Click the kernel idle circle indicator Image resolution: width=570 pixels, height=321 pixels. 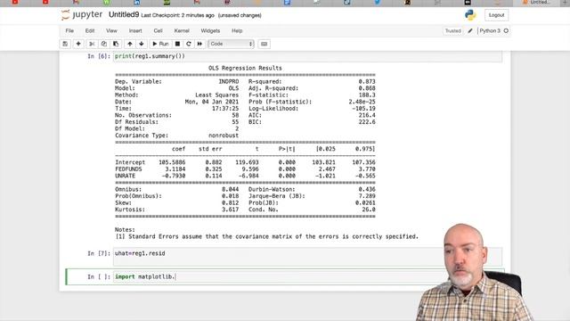506,31
